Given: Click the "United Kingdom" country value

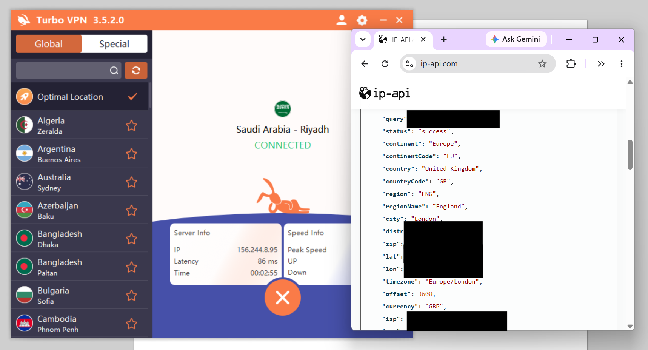Looking at the screenshot, I should click(451, 169).
